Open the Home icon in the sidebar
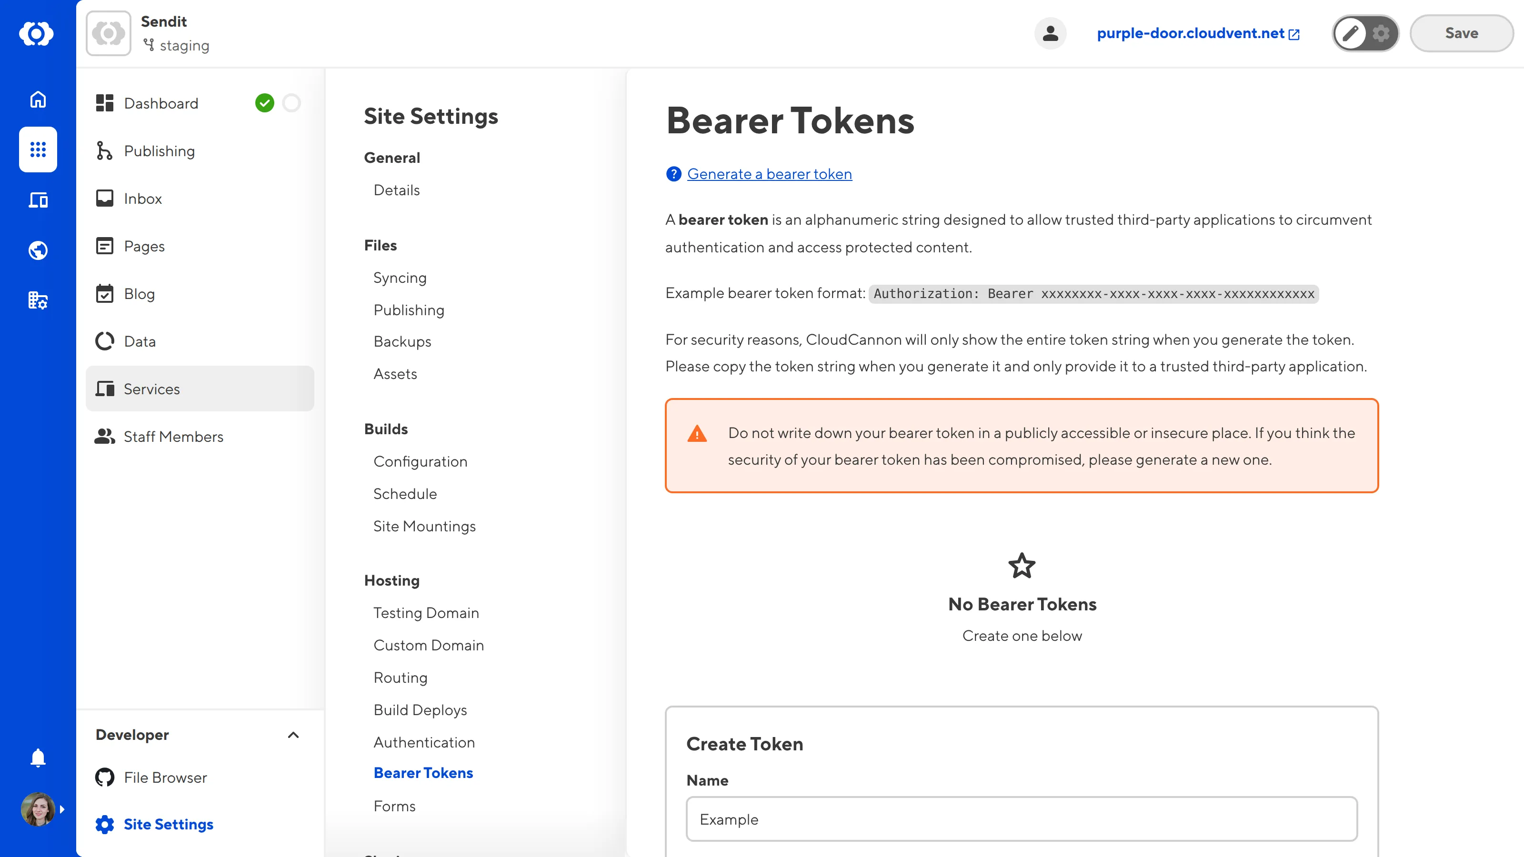This screenshot has height=857, width=1524. [x=37, y=100]
